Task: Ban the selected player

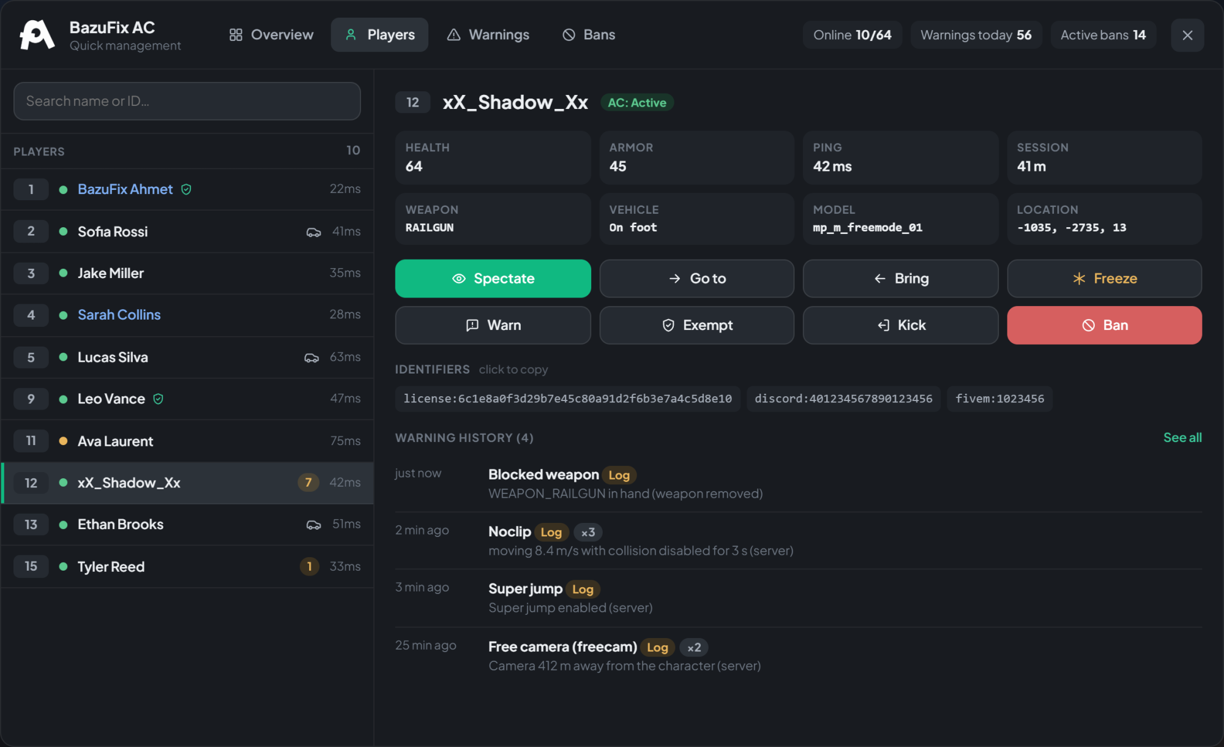Action: [1104, 325]
